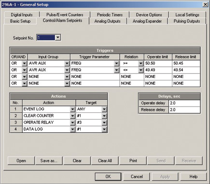This screenshot has width=210, height=184.
Task: Open the >= Relation dropdown
Action: pos(141,63)
